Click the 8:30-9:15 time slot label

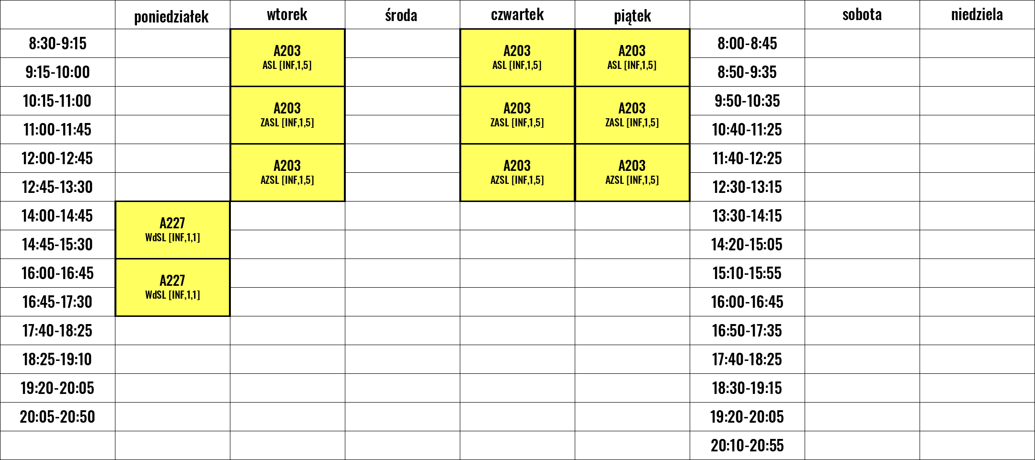click(x=57, y=44)
